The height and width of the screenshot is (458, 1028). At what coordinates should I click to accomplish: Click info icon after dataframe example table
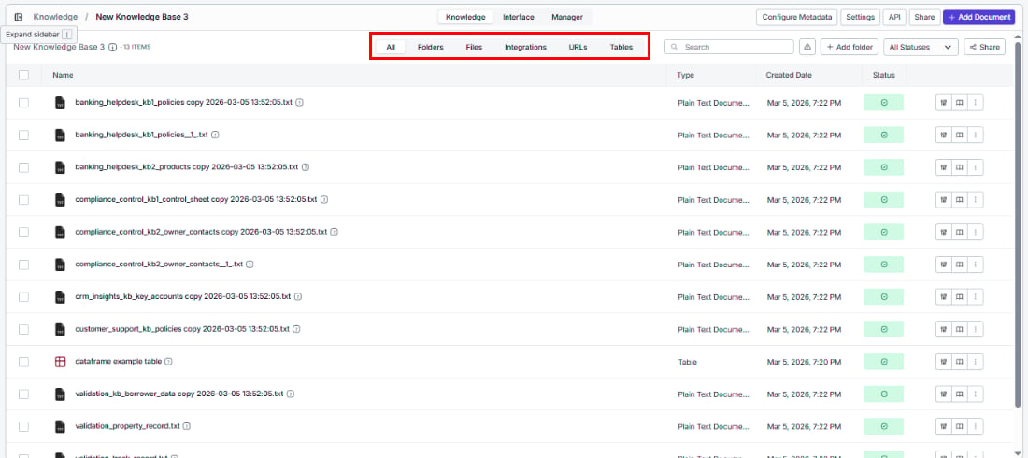point(168,362)
